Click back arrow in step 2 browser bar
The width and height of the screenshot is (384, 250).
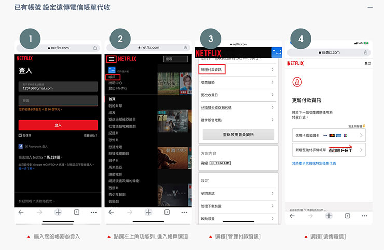click(x=112, y=212)
